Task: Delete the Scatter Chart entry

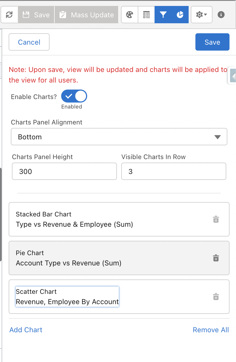Action: pos(216,297)
